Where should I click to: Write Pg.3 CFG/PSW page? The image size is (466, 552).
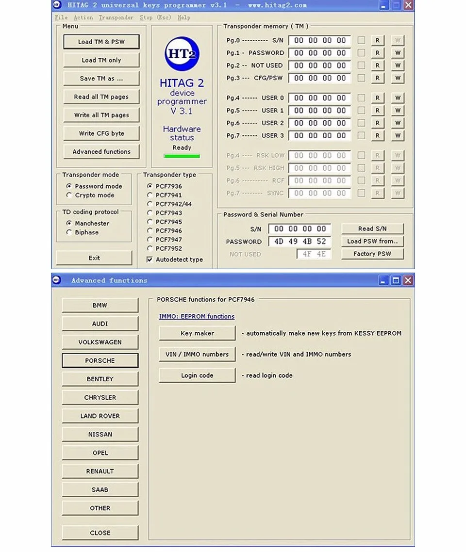[398, 78]
